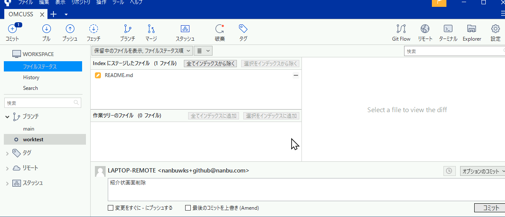Expand the Stashes (スタッシュ) section
The image size is (505, 217).
click(x=7, y=184)
